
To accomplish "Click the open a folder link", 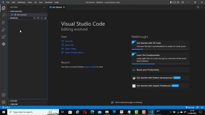I will point(90,67).
